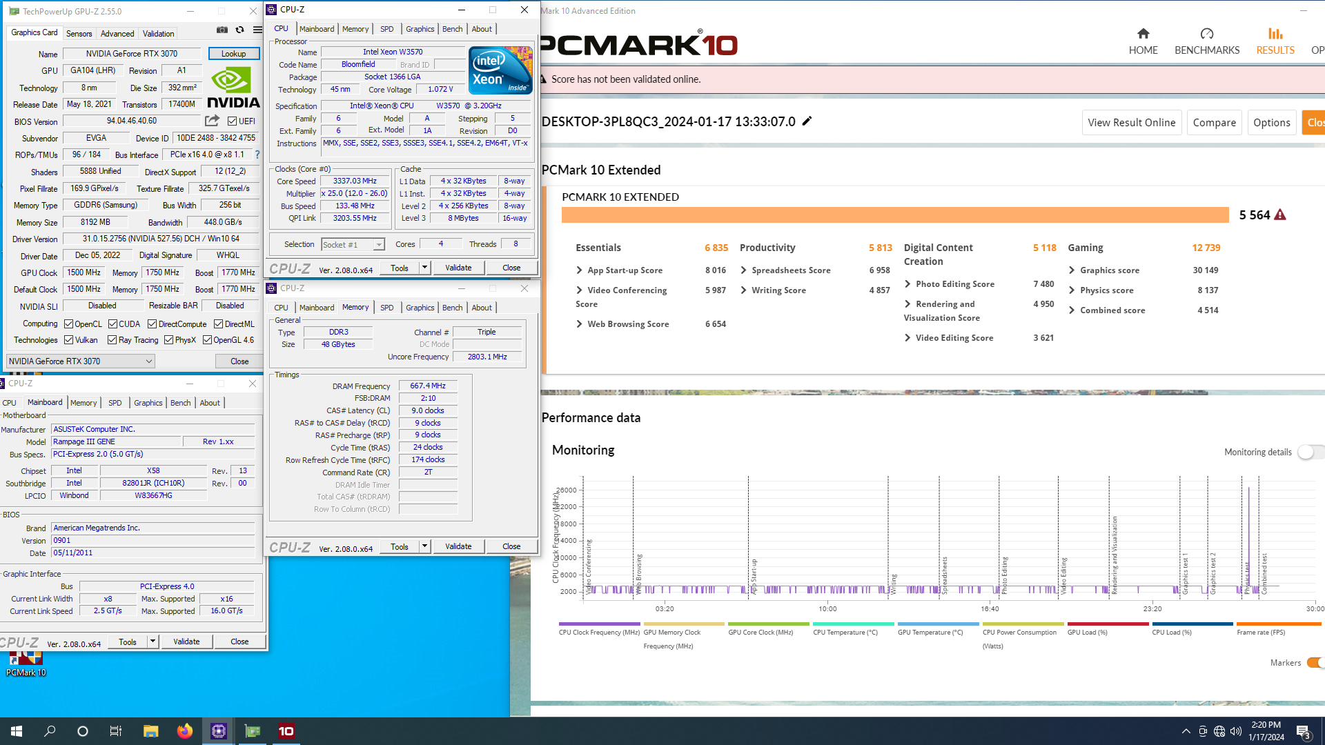The height and width of the screenshot is (745, 1325).
Task: Click the volume speaker tray icon
Action: click(1236, 731)
